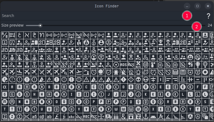Viewport: 214px width, 122px height.
Task: Select the outlined cowboy hat account icon
Action: (x=168, y=43)
